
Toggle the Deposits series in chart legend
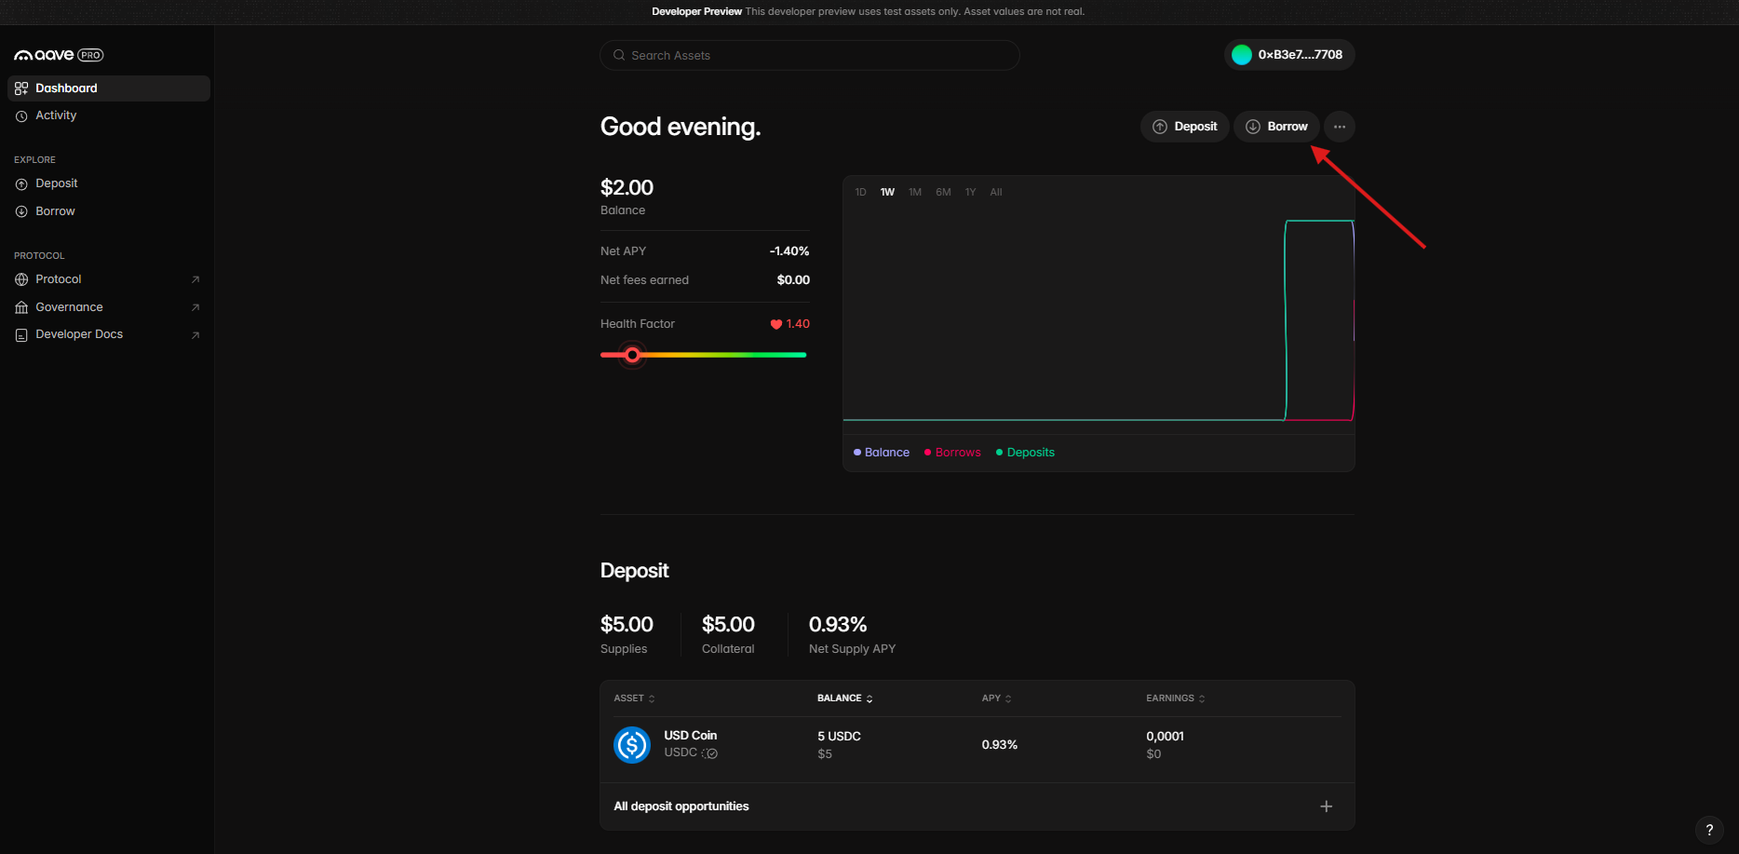1025,453
